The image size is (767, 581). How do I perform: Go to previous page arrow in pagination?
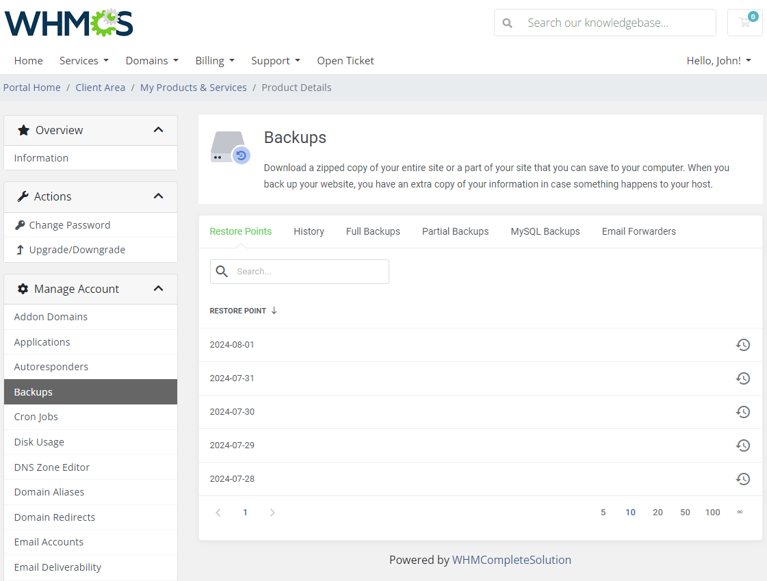click(218, 513)
